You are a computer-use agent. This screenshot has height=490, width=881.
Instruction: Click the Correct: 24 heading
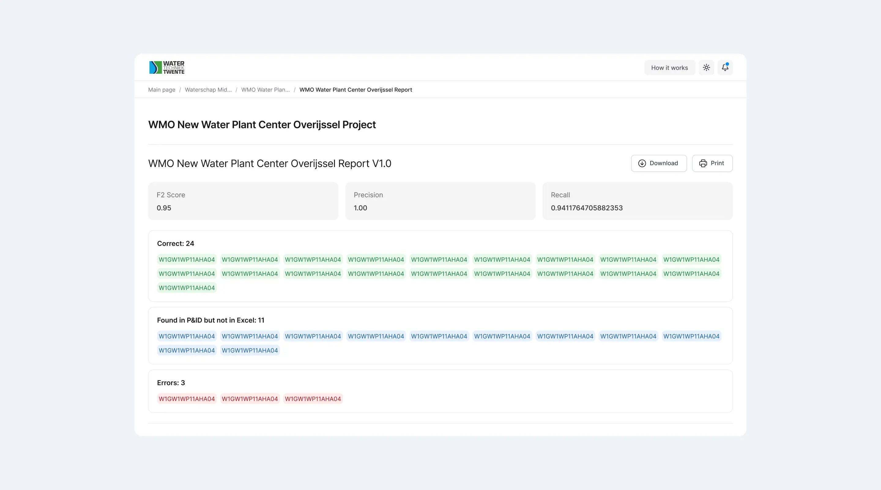176,243
